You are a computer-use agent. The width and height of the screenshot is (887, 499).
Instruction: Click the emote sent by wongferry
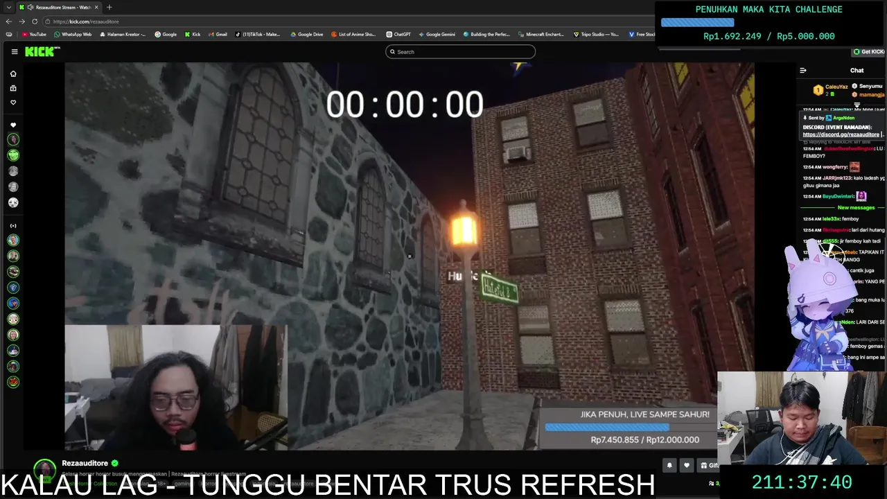point(854,167)
